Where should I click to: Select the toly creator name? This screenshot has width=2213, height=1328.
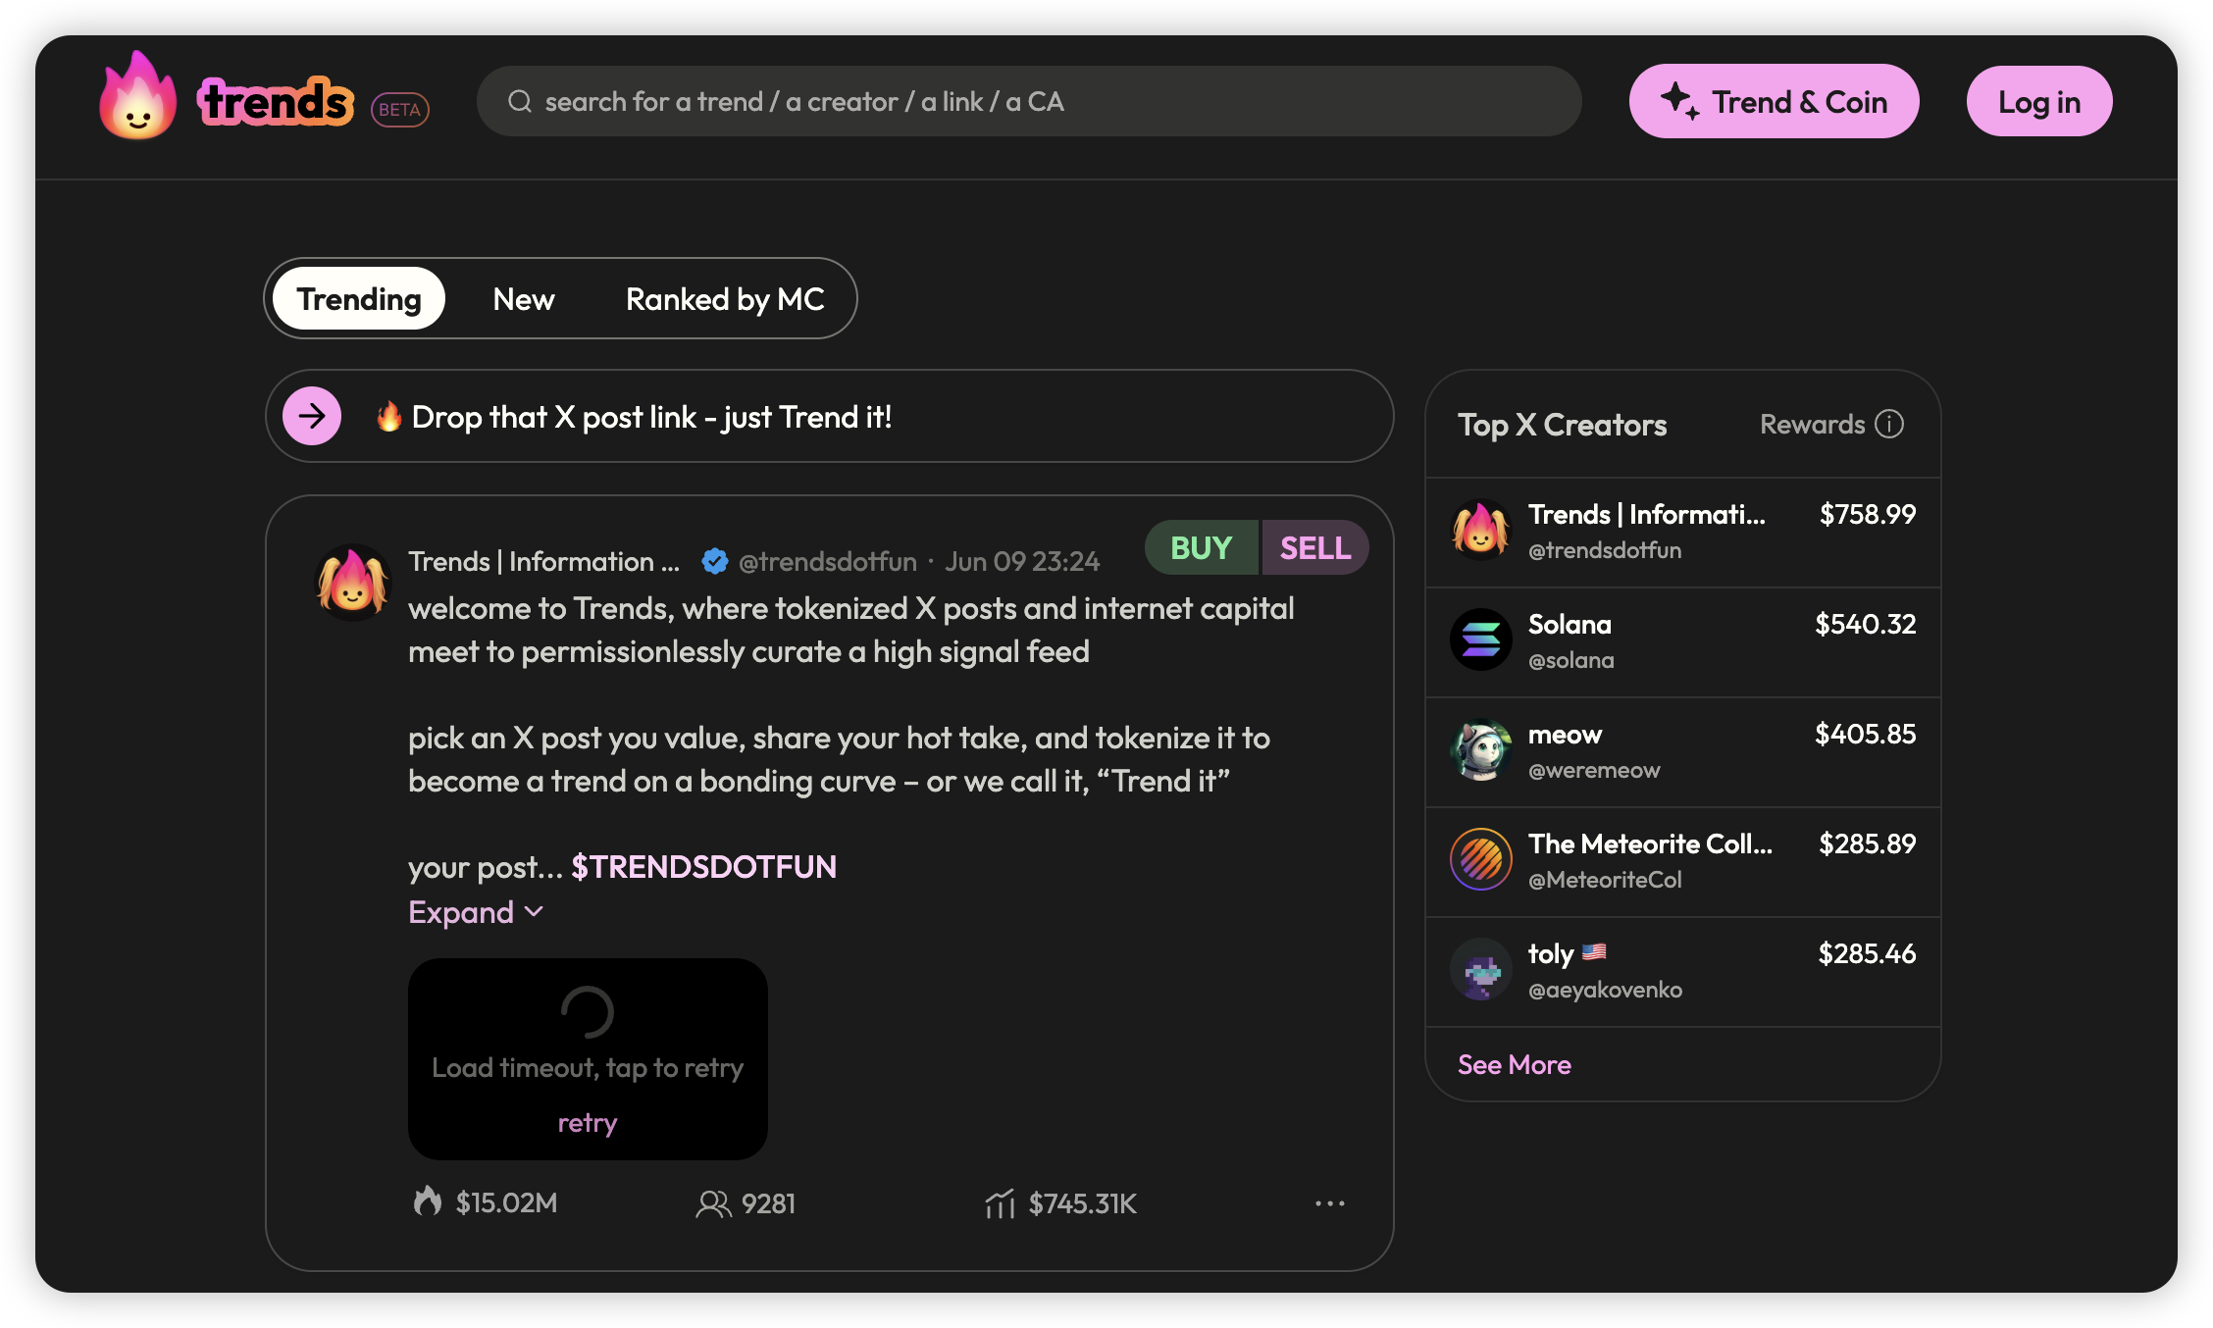[x=1551, y=953]
